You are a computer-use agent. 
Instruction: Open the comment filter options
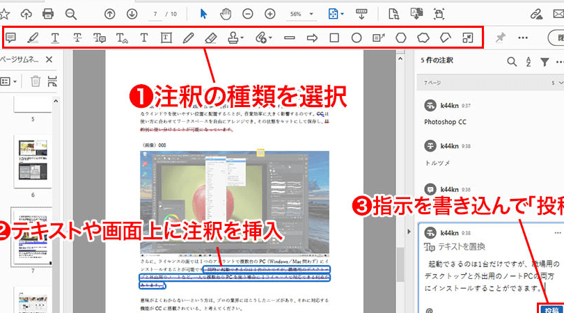tap(545, 62)
